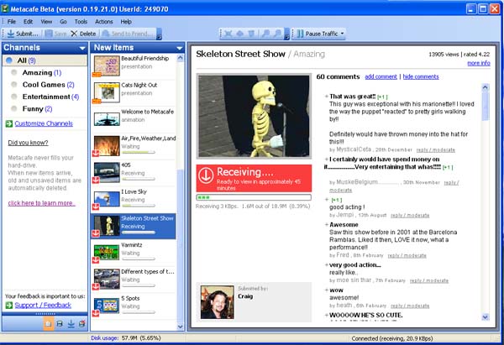Click the floppy with red star icon at panel bottom
The width and height of the screenshot is (504, 345).
pos(82,324)
